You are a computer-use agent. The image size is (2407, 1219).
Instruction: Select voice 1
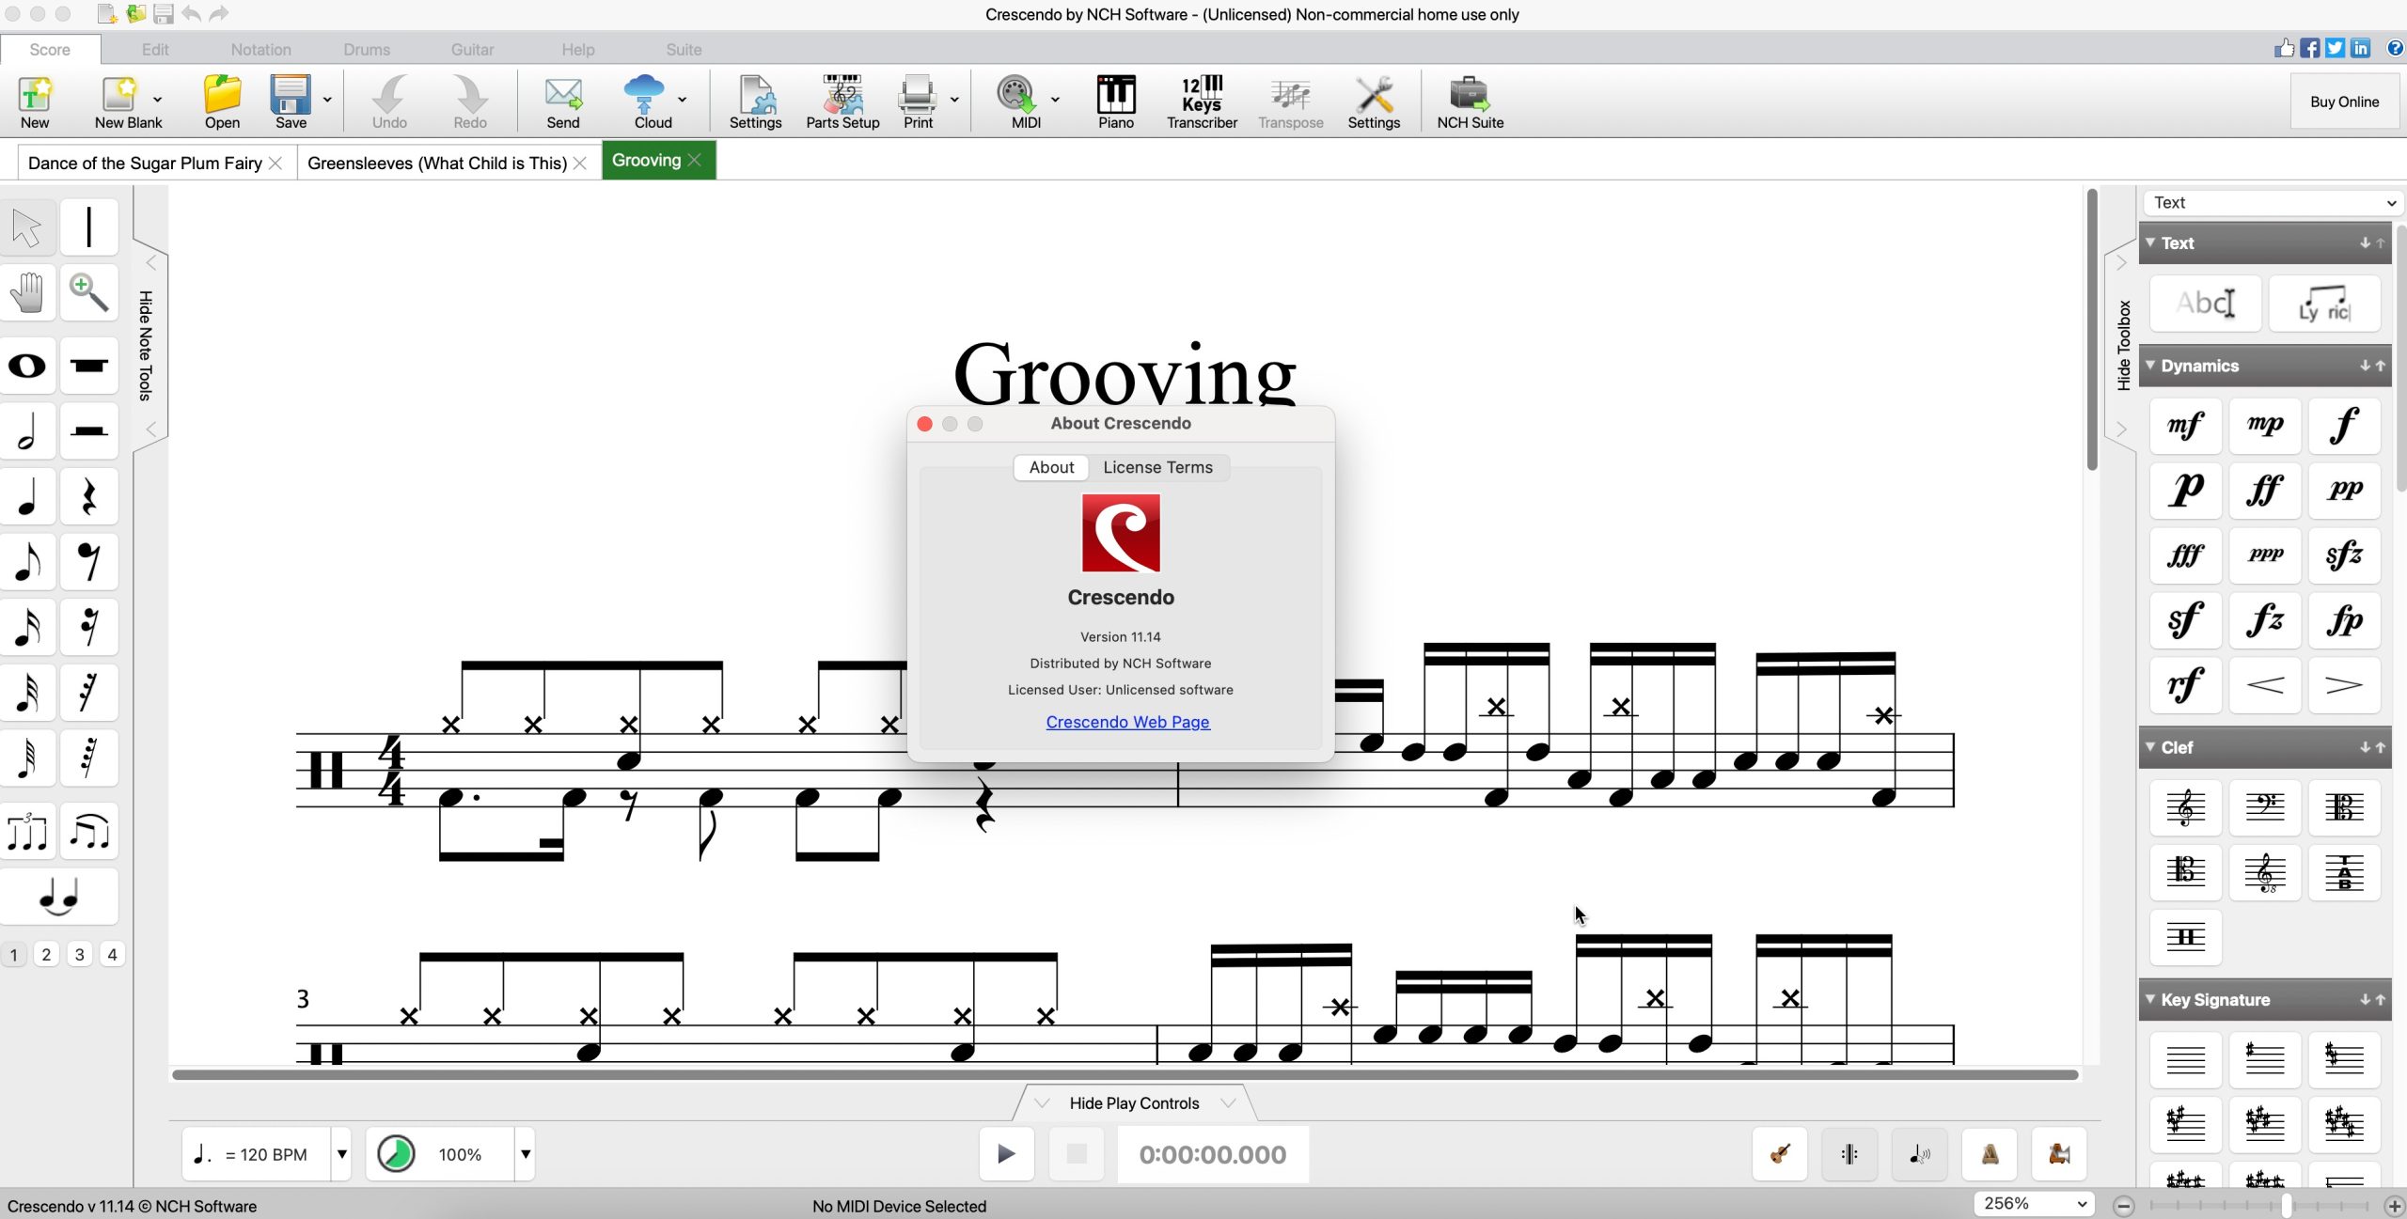pyautogui.click(x=14, y=955)
